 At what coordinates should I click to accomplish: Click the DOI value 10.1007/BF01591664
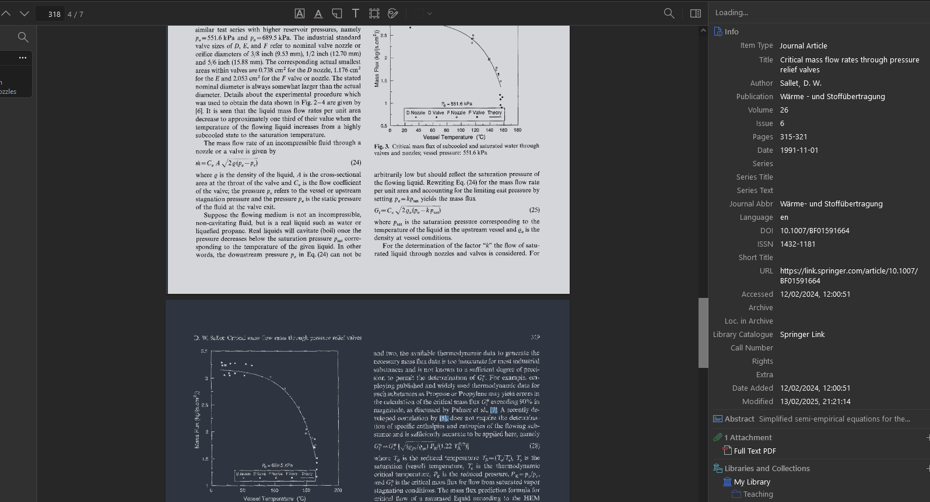(x=815, y=231)
